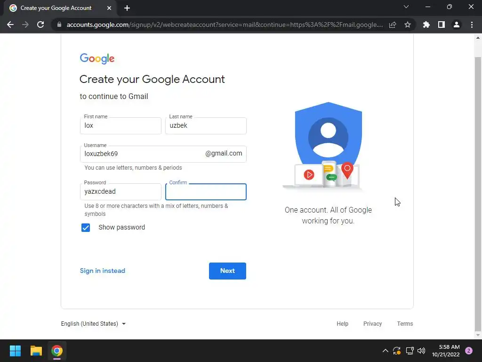Go back to the previous page
This screenshot has width=482, height=362.
click(10, 25)
